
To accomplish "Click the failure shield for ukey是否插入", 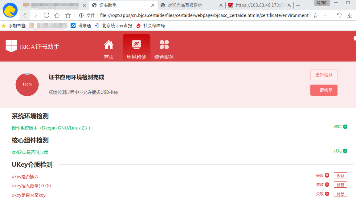I will [x=327, y=175].
